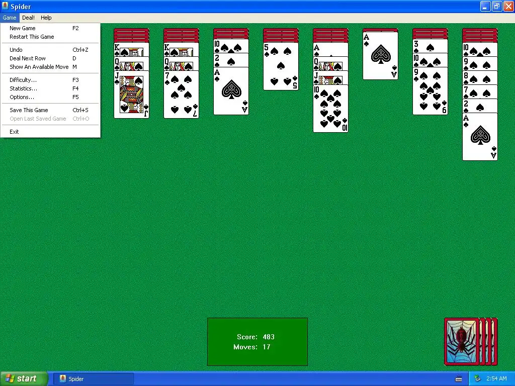Click the Spider taskbar button
Viewport: 515px width, 386px height.
pos(94,379)
